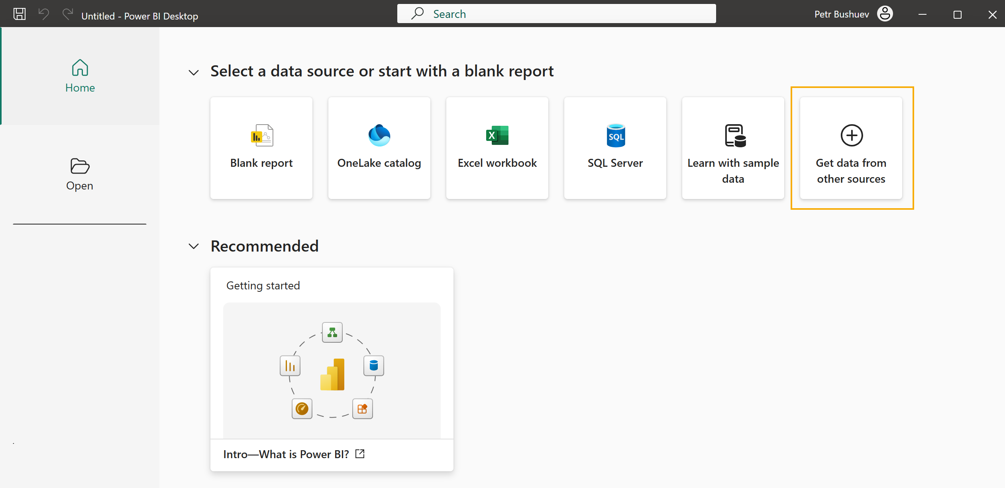
Task: Maximize the Power BI Desktop window
Action: (957, 14)
